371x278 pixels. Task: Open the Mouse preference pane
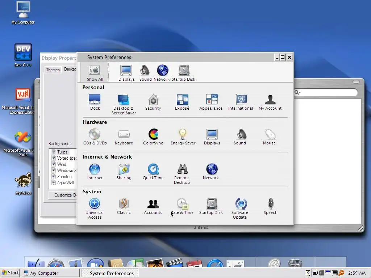pyautogui.click(x=269, y=136)
